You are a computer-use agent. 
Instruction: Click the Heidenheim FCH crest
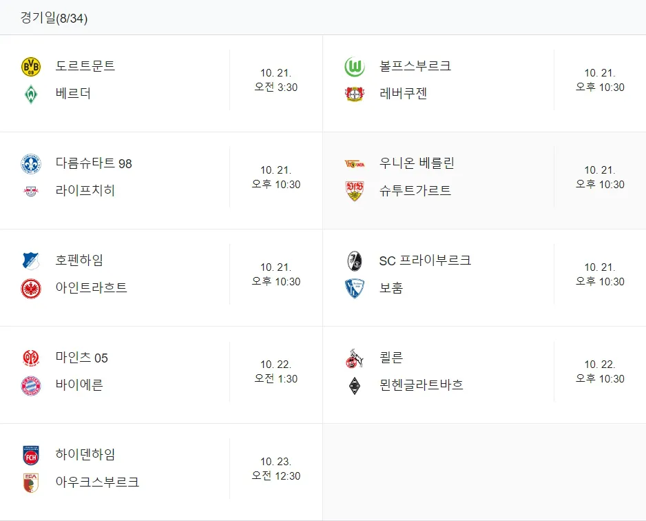click(x=31, y=455)
